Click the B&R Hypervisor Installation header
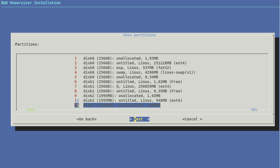The height and width of the screenshot is (168, 280). pos(31,3)
